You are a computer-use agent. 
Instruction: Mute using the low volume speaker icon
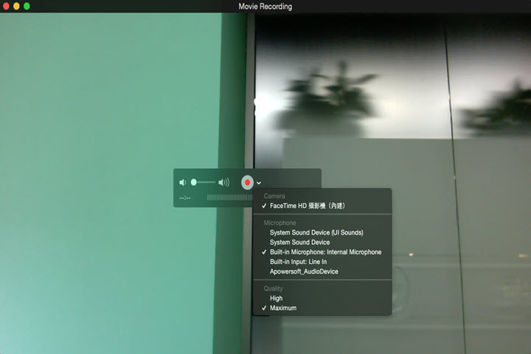pyautogui.click(x=183, y=183)
